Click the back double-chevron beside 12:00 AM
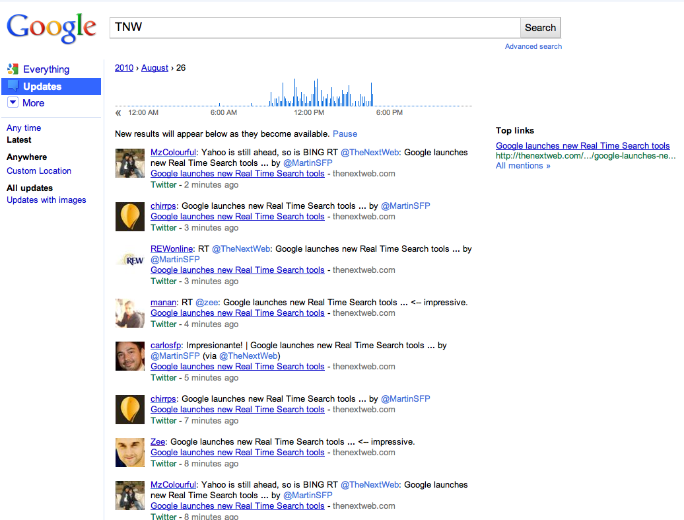Image resolution: width=684 pixels, height=520 pixels. click(x=118, y=112)
